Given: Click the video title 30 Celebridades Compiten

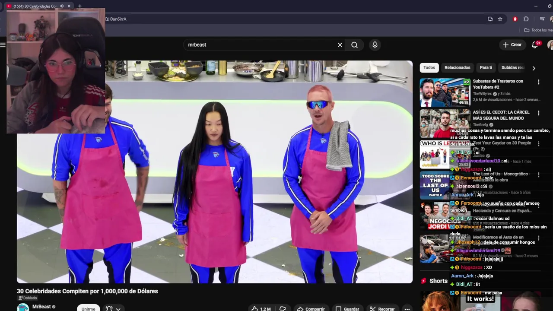Looking at the screenshot, I should (x=87, y=291).
